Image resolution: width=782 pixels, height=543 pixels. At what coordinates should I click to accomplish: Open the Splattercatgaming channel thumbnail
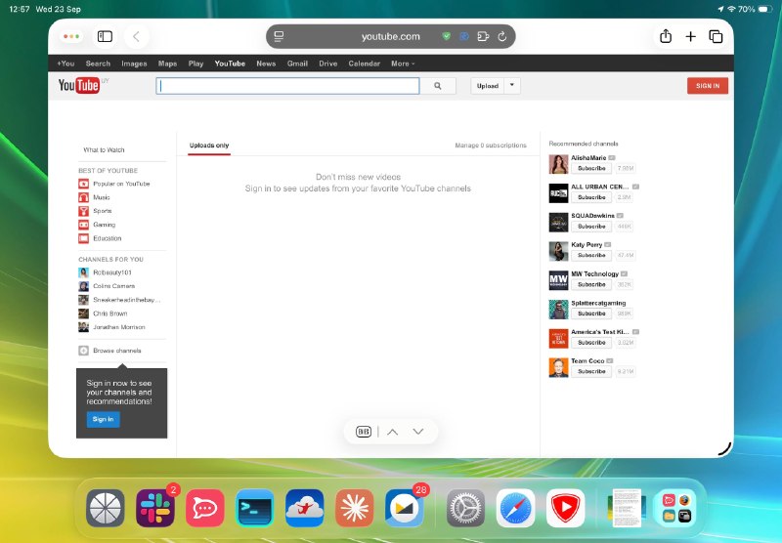click(558, 310)
